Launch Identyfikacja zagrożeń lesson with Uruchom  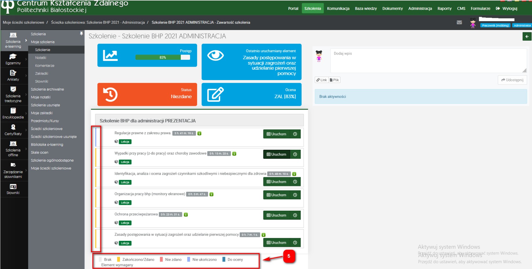coord(276,182)
